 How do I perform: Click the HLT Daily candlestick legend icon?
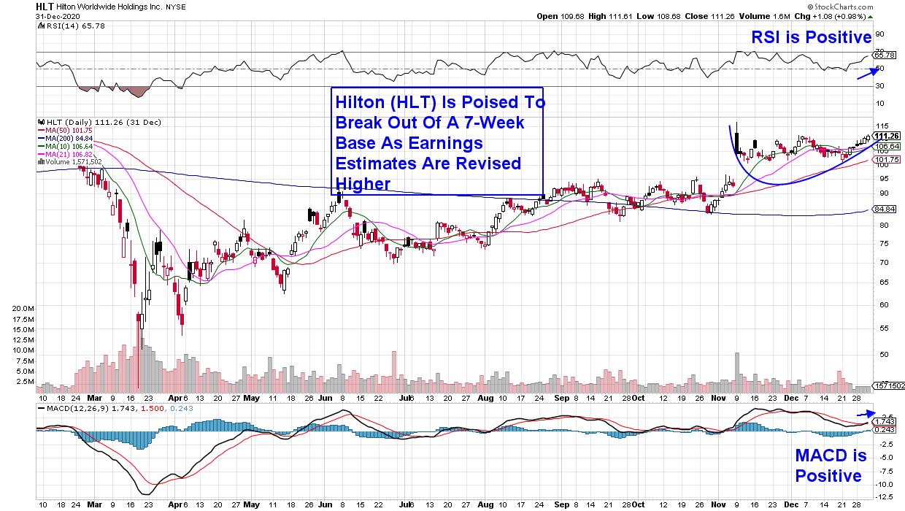click(x=38, y=121)
